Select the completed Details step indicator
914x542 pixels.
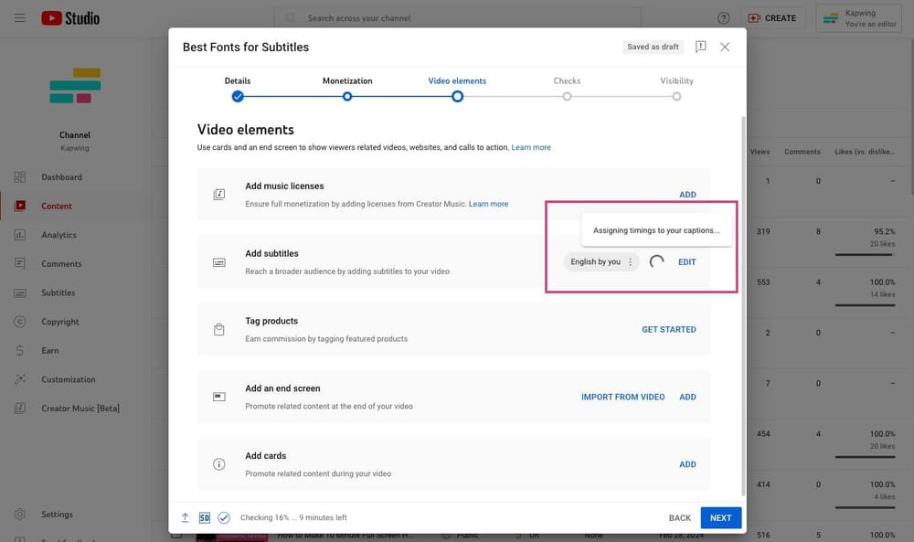(238, 95)
